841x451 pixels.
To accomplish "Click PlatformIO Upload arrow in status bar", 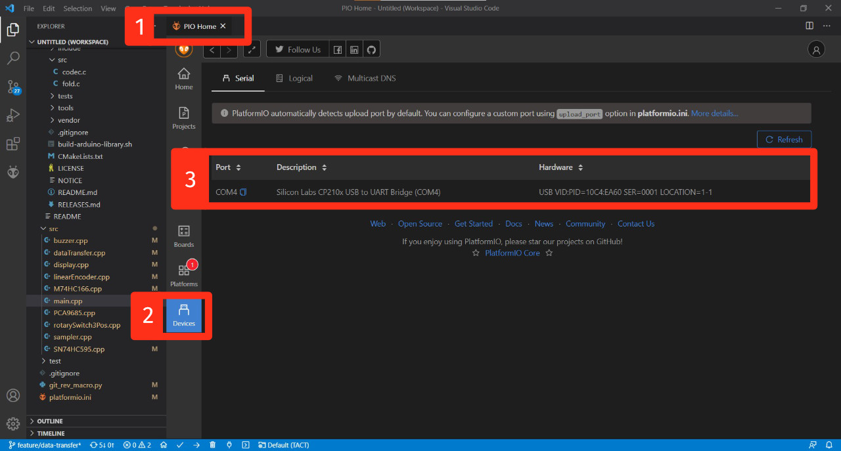I will [196, 445].
